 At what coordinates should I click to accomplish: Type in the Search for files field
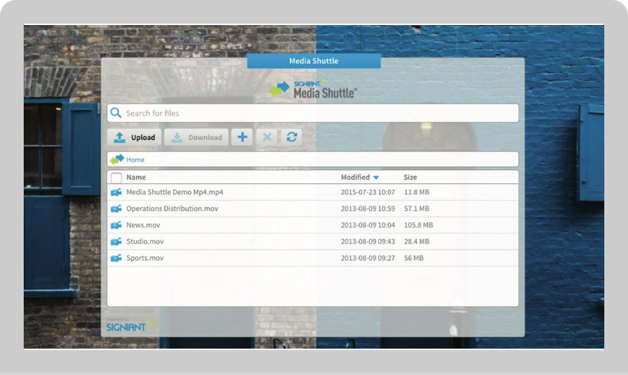pos(314,113)
